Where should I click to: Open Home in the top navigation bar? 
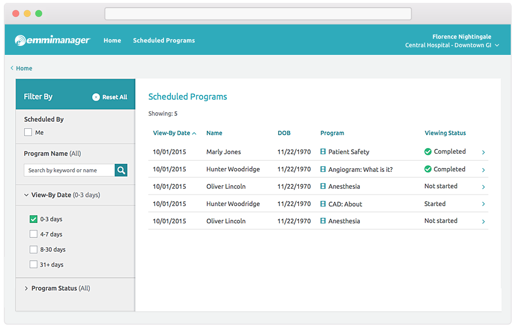tap(112, 41)
